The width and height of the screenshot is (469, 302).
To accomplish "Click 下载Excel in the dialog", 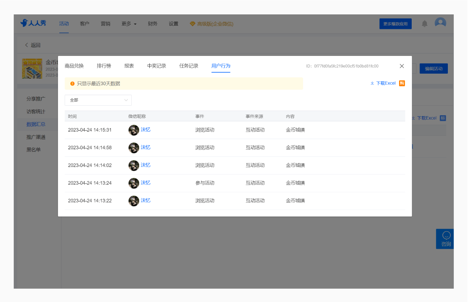I will tap(383, 83).
